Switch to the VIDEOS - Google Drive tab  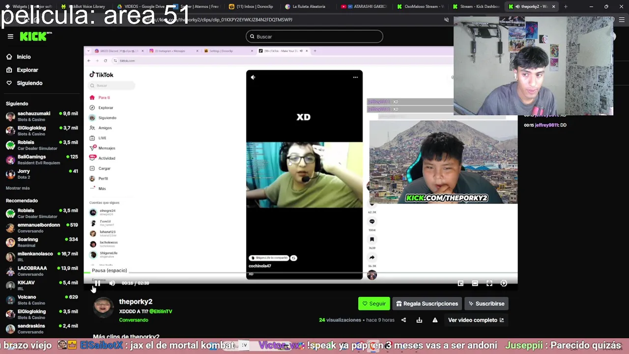point(141,6)
